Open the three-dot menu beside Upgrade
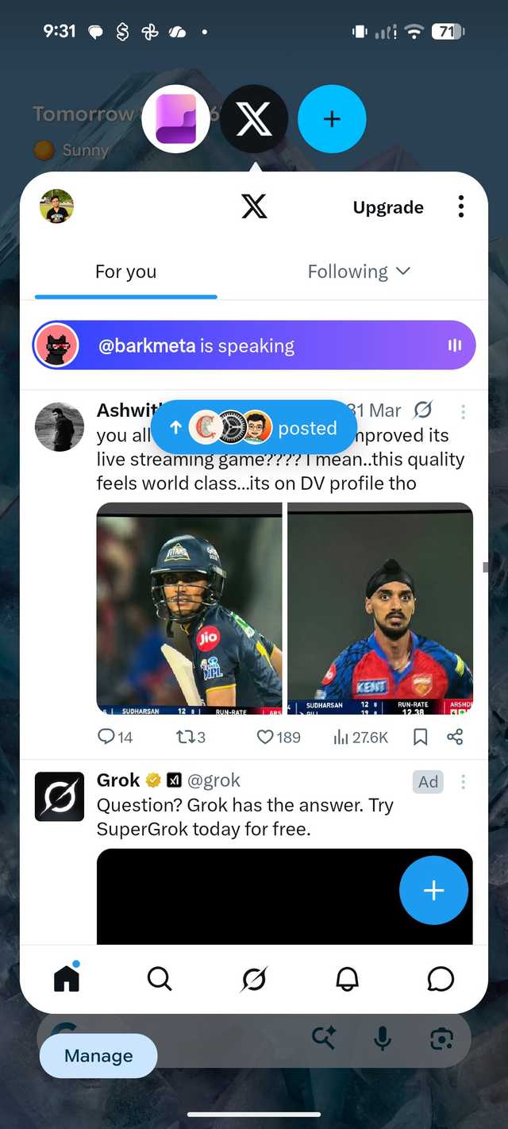The image size is (508, 1129). point(460,207)
